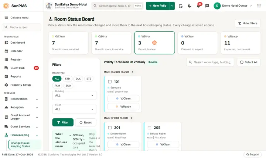Screen dimensions: 266x158
Task: Expand the Guest Services module
Action: [21, 127]
